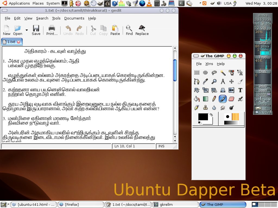Activate the Shear tool
278x208 pixels.
pos(214,90)
